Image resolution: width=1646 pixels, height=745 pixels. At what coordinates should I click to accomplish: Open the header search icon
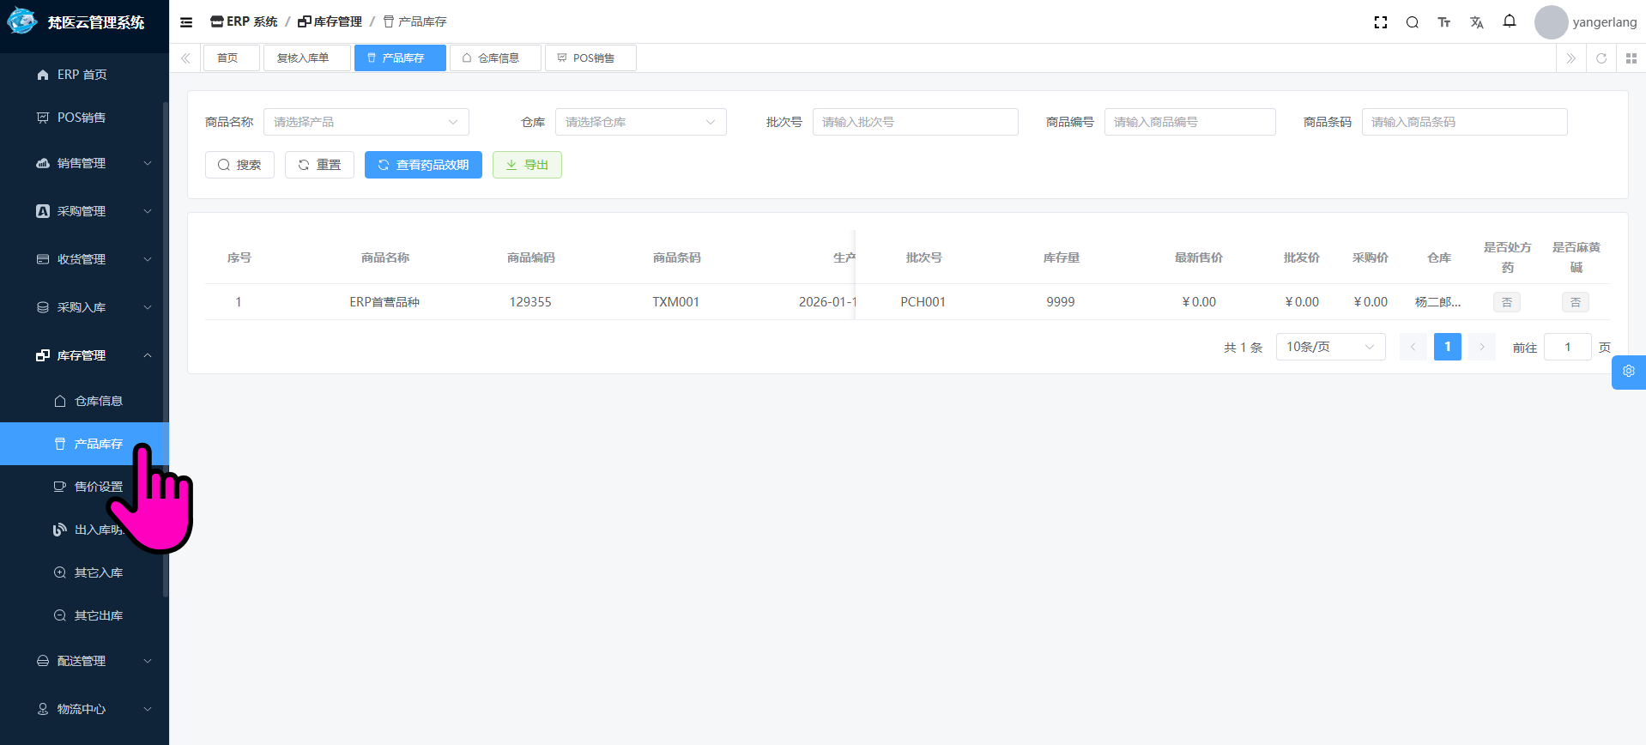coord(1412,22)
